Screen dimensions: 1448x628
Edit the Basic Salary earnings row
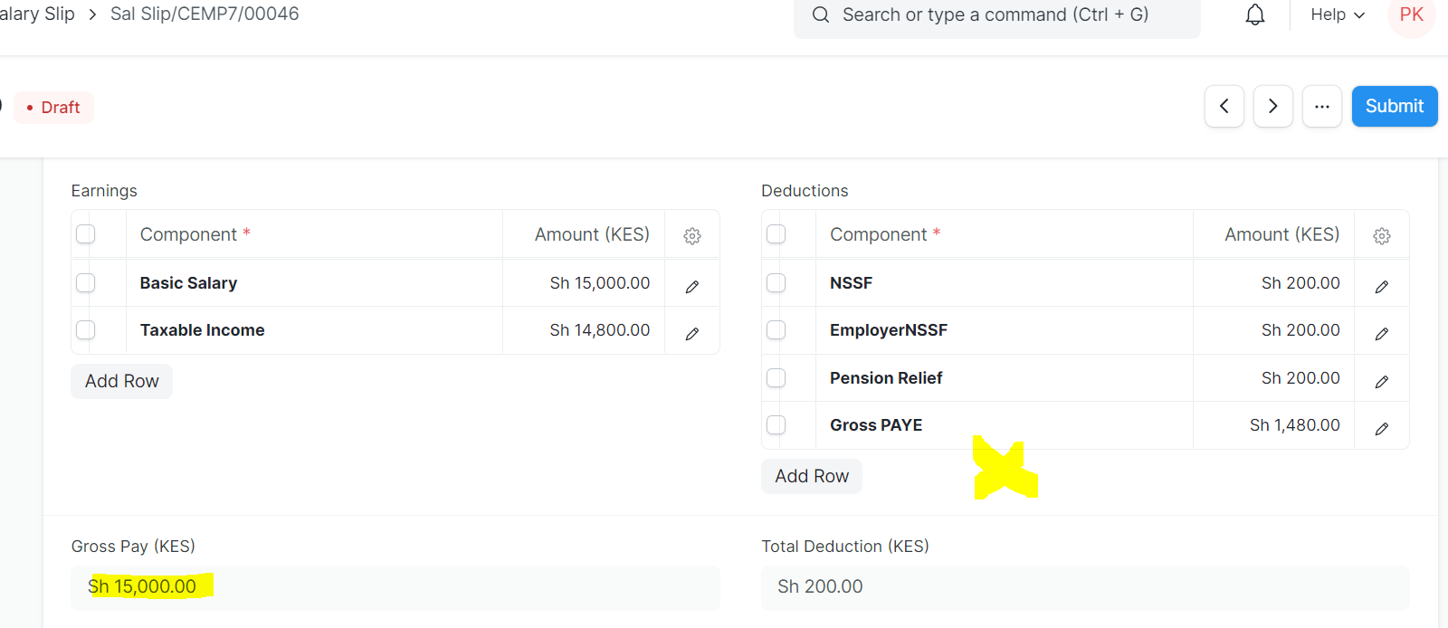pyautogui.click(x=692, y=287)
